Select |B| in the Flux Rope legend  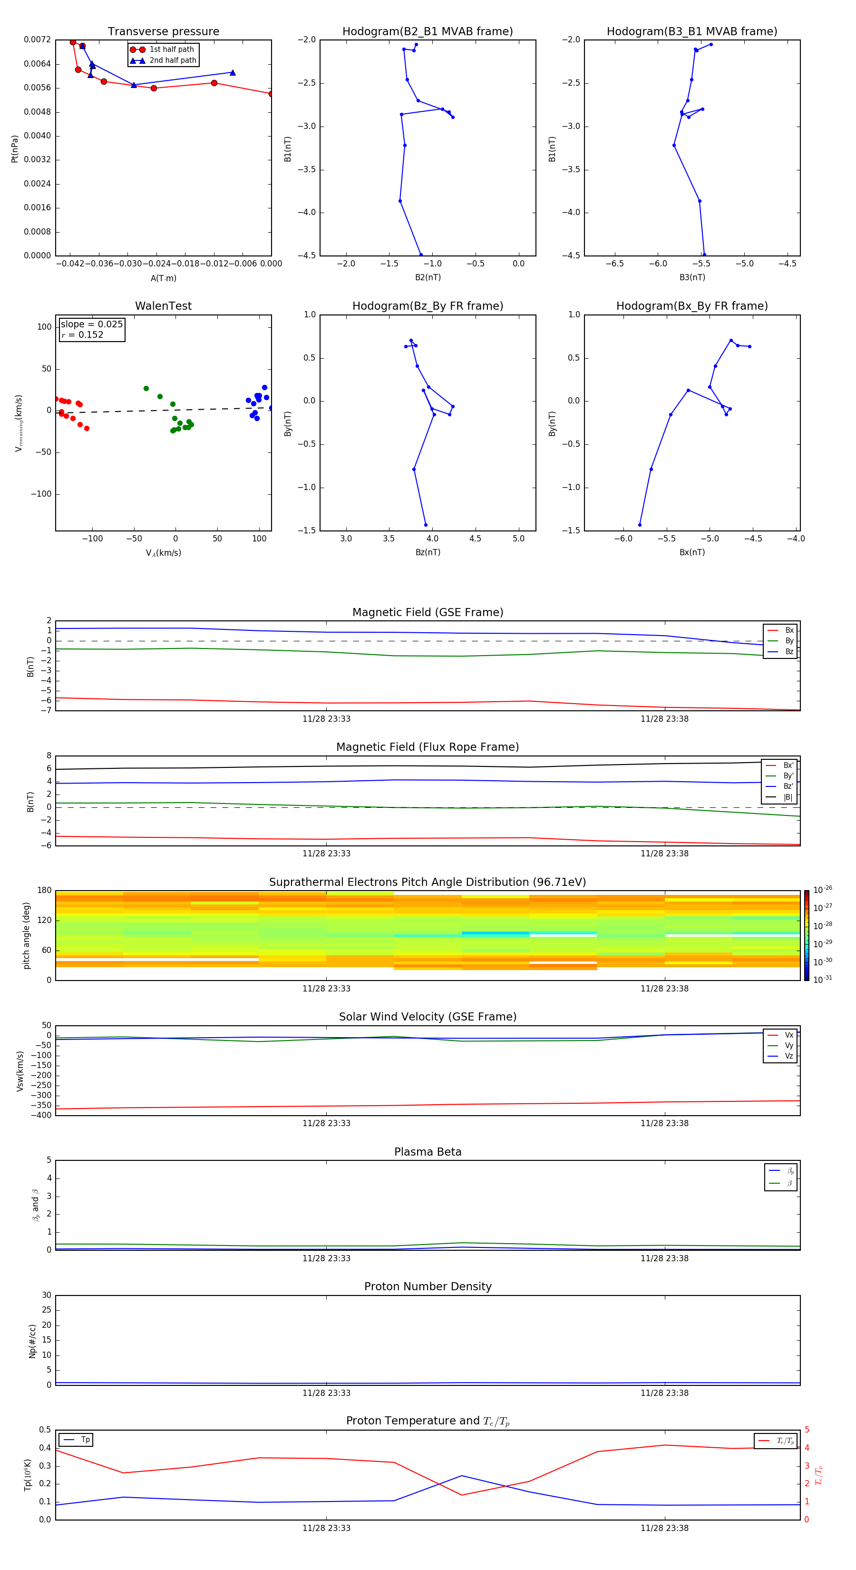[x=780, y=797]
